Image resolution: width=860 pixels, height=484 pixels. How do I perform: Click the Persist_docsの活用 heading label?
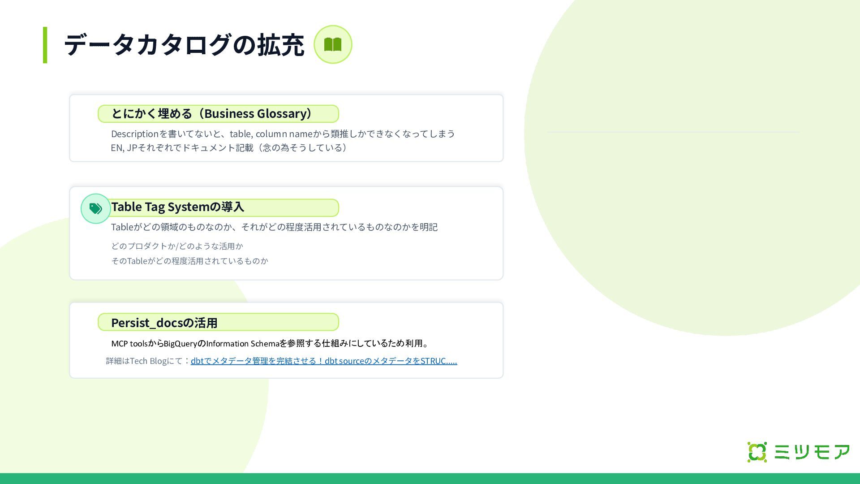coord(164,323)
